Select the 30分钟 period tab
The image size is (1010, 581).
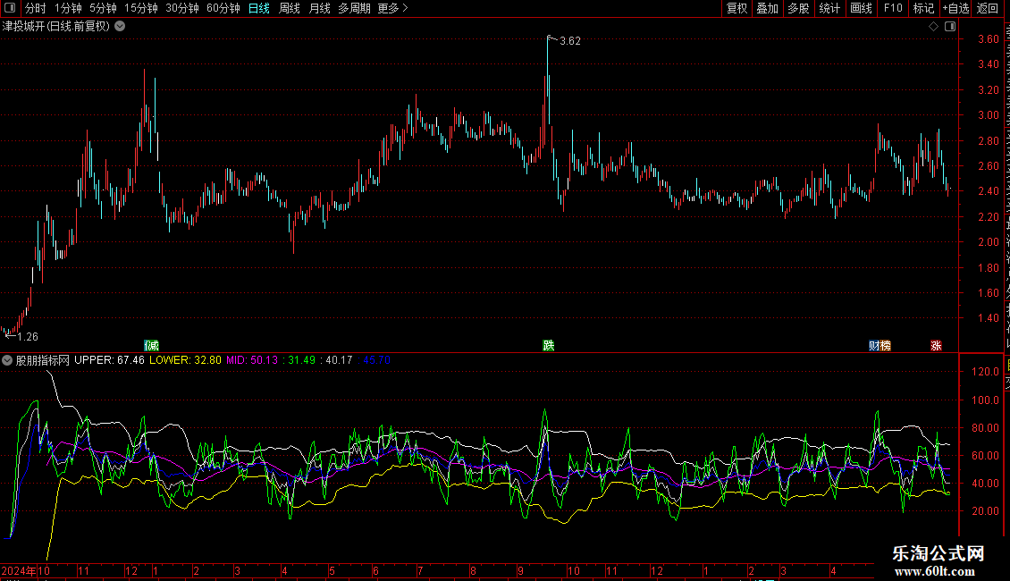pos(182,8)
